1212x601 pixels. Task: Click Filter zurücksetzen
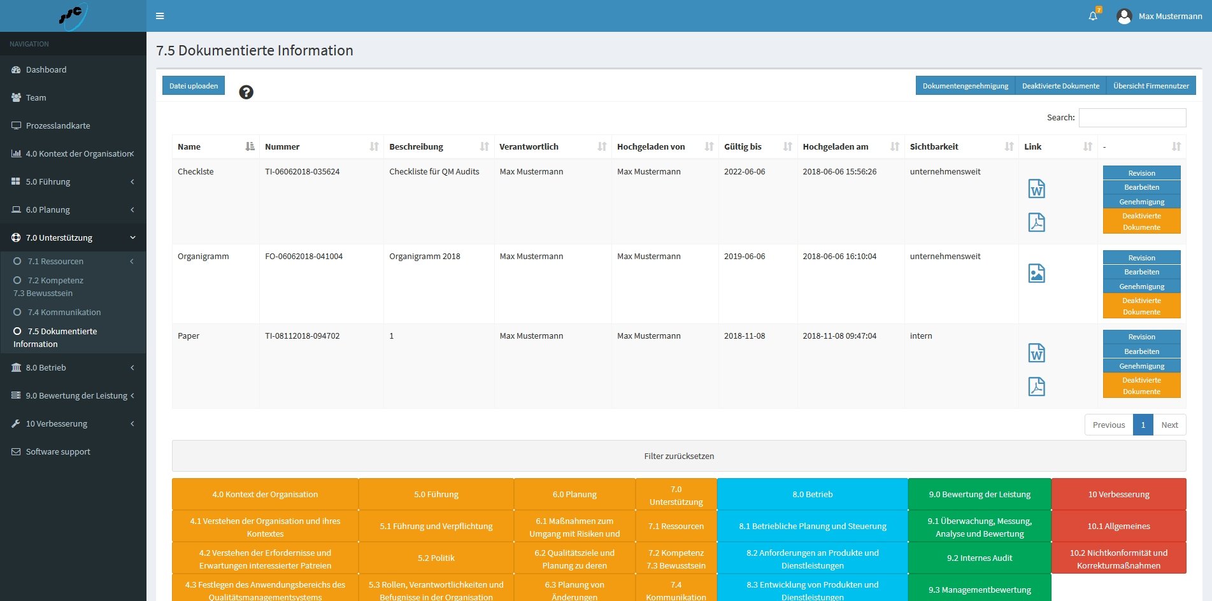click(679, 456)
